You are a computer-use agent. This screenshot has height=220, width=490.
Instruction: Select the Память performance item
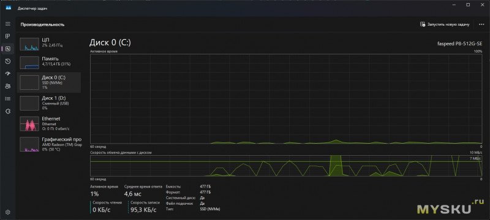coord(49,62)
